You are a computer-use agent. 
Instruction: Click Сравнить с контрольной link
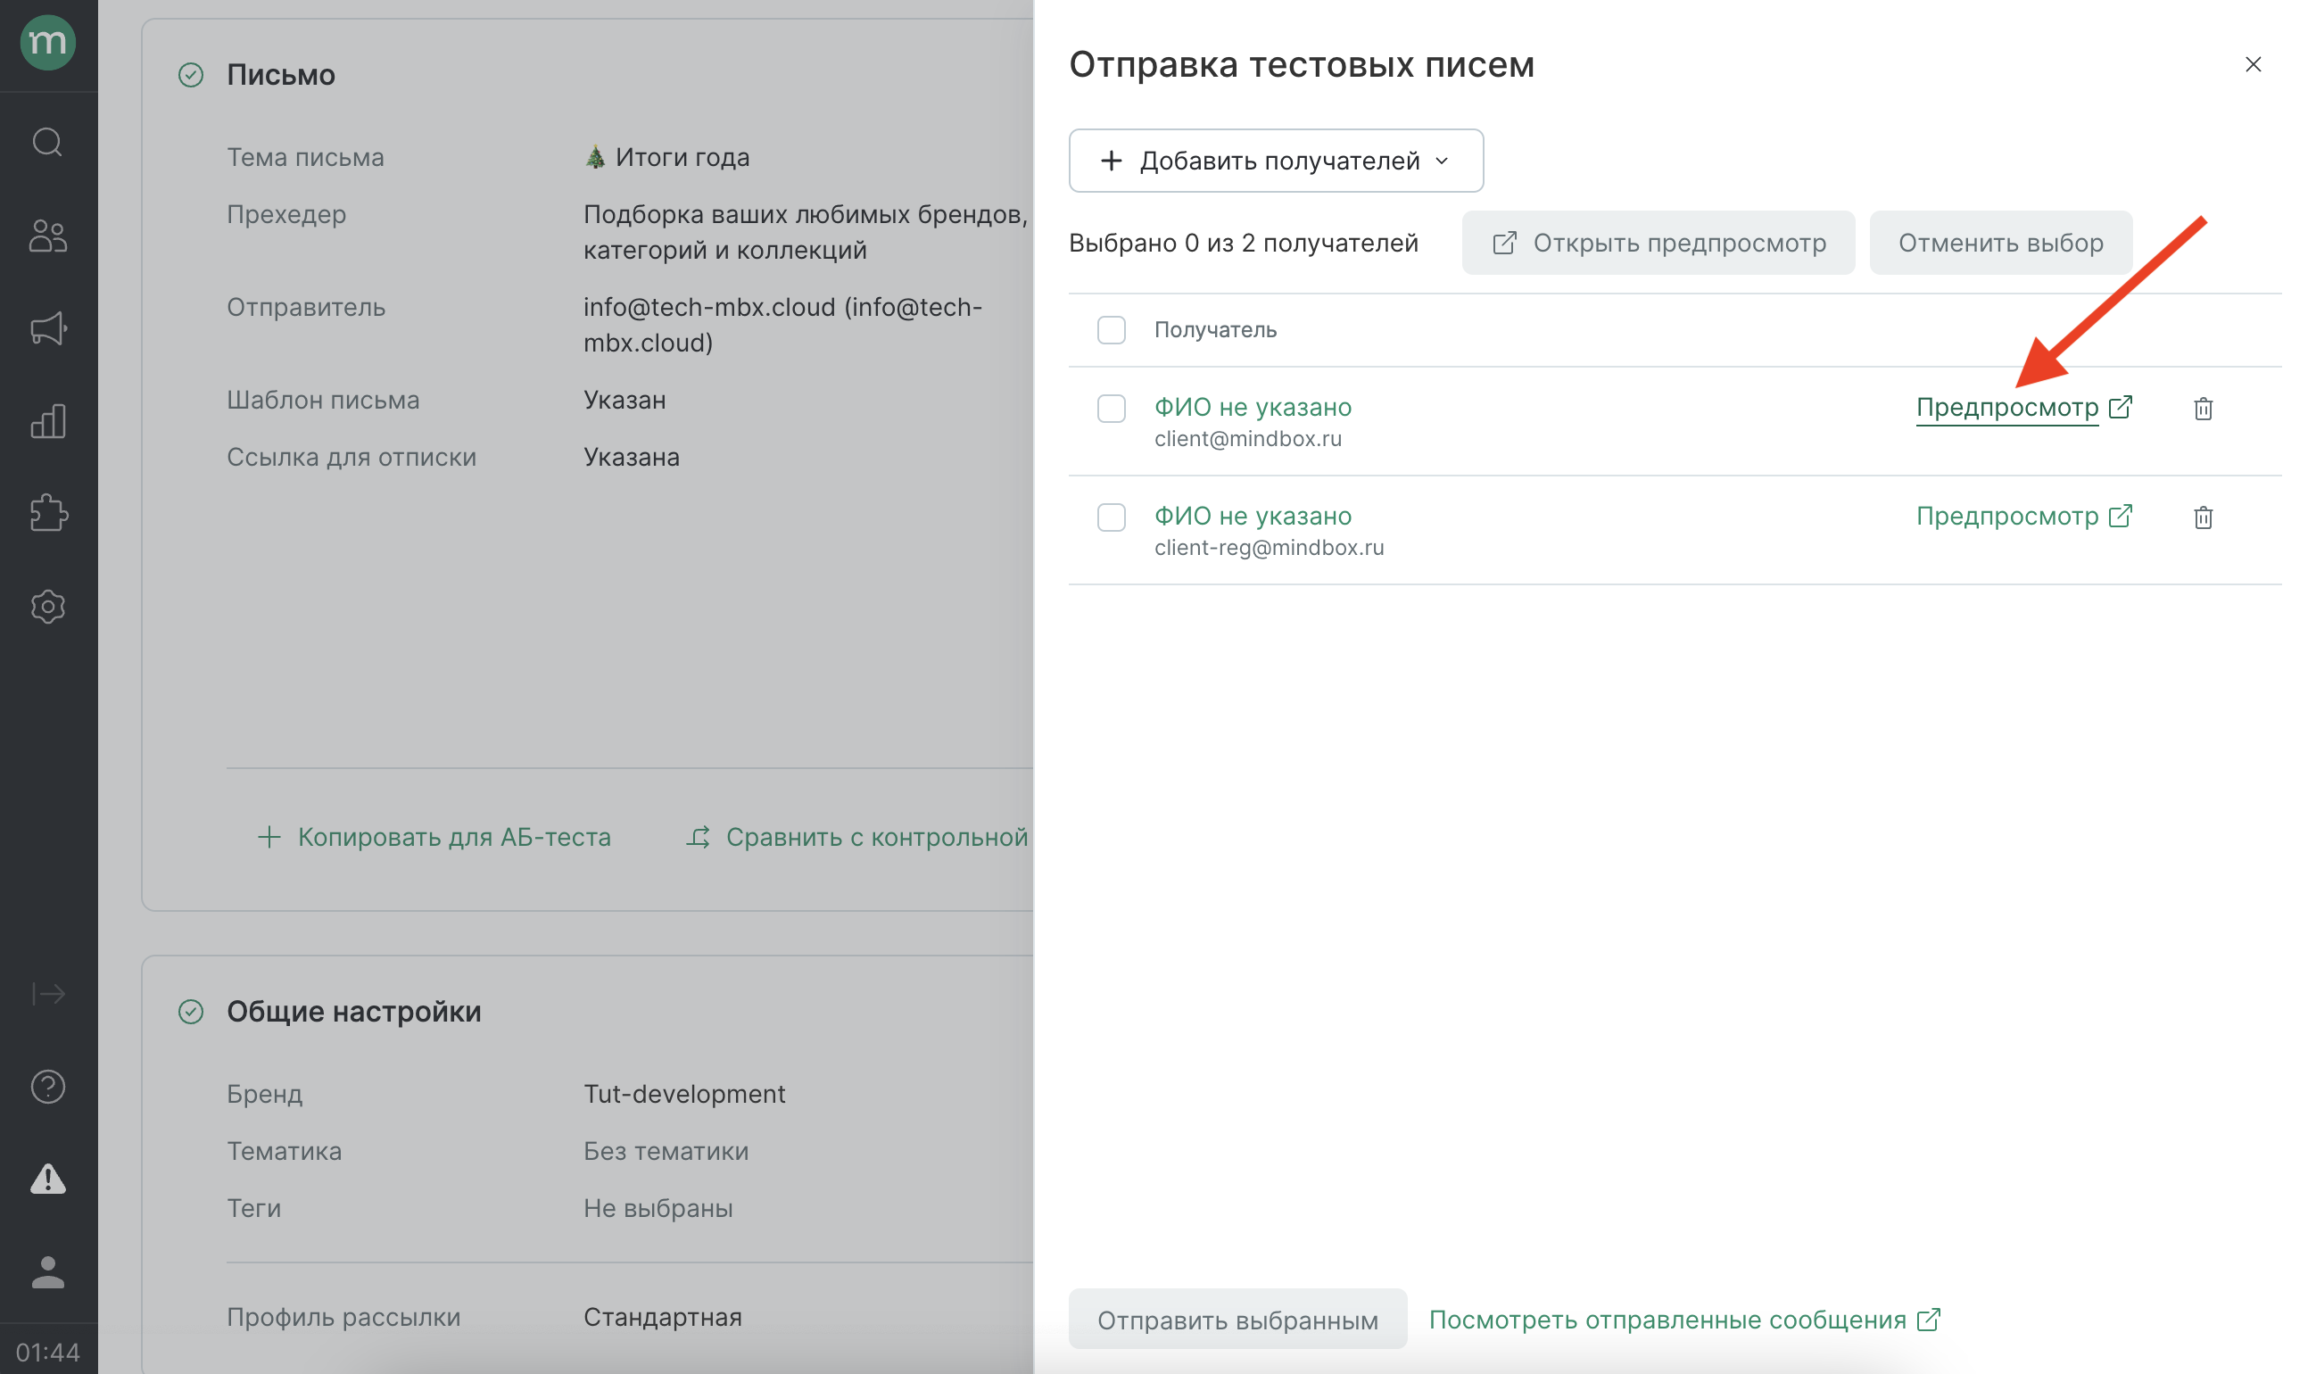856,837
